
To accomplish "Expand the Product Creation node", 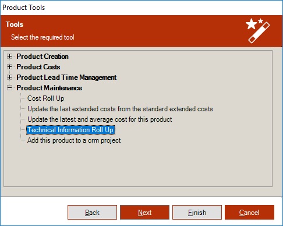I will click(9, 57).
